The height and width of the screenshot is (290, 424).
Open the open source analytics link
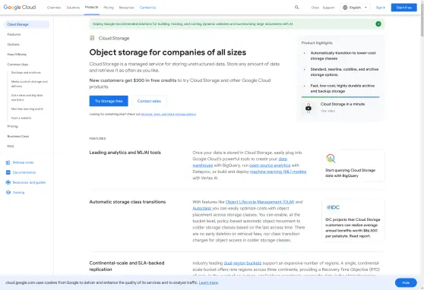pos(270,165)
